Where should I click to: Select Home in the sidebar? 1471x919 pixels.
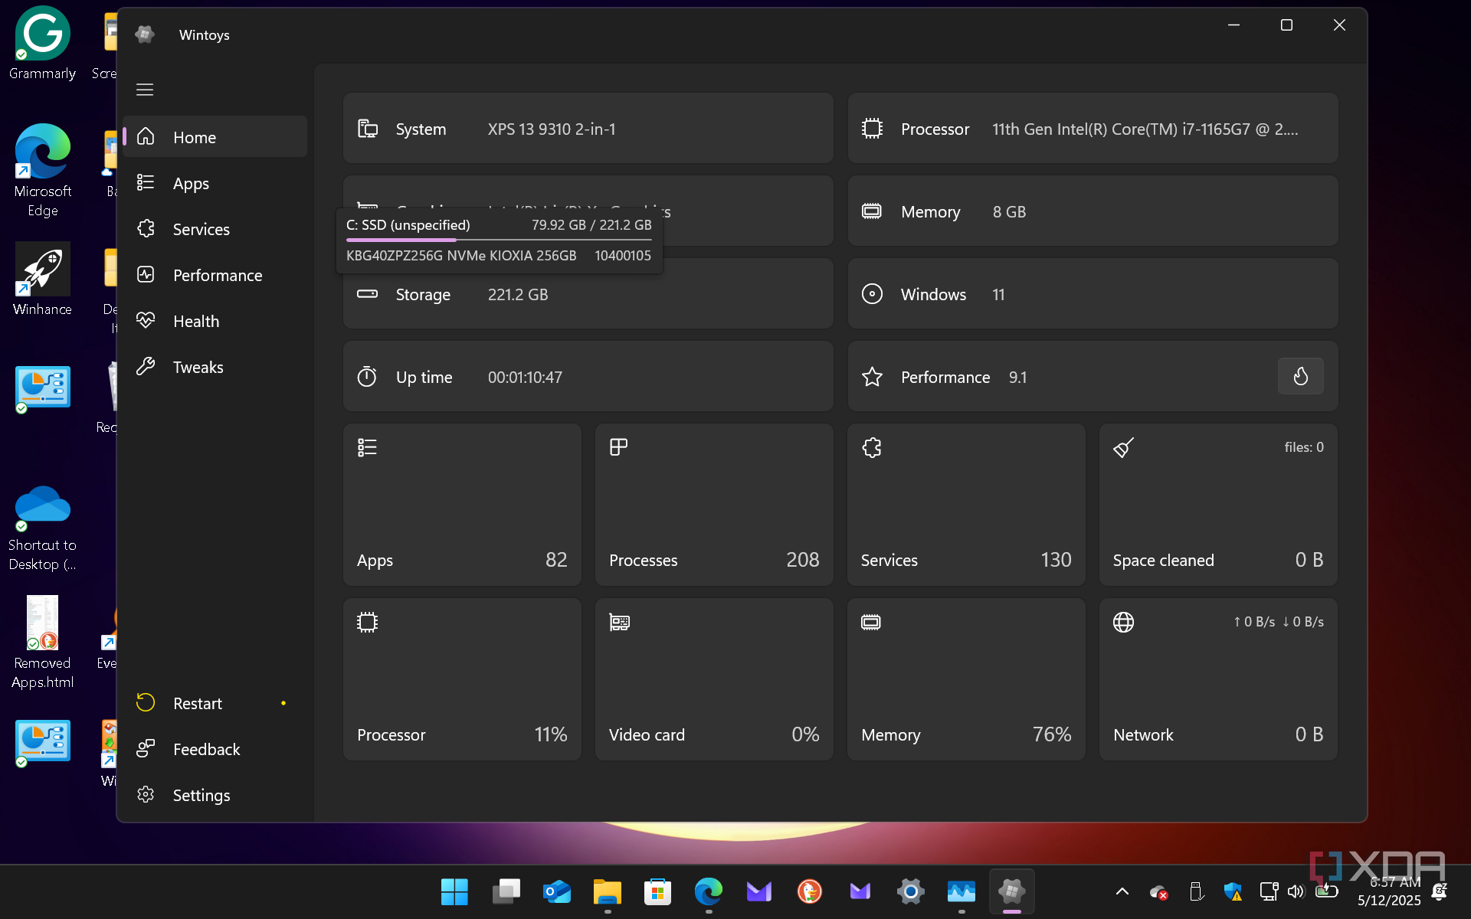[215, 137]
